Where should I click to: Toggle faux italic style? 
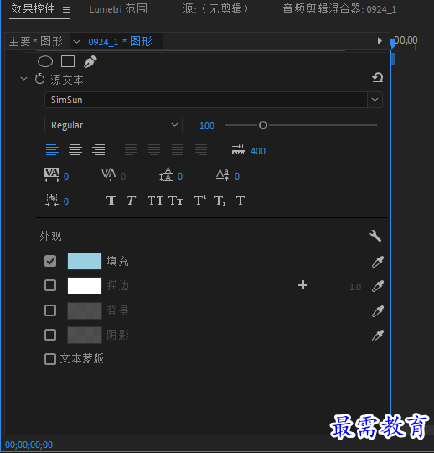point(132,200)
